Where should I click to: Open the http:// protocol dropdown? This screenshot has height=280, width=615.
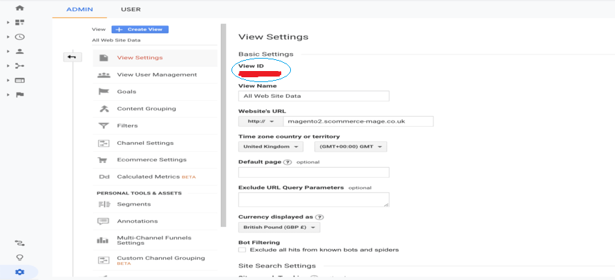(x=261, y=121)
